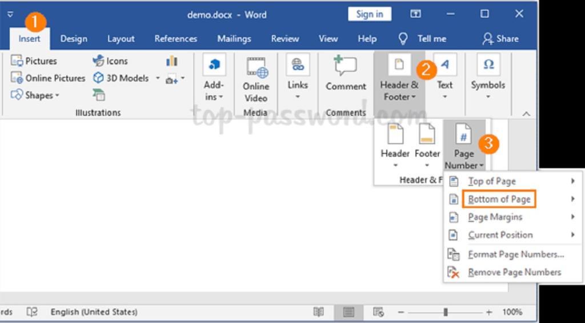This screenshot has height=323, width=585.
Task: Select Bottom of Page menu item
Action: (x=512, y=199)
